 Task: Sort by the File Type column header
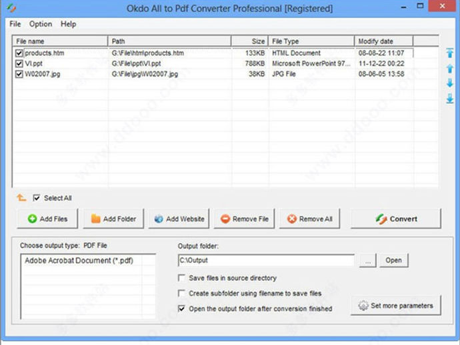[311, 41]
